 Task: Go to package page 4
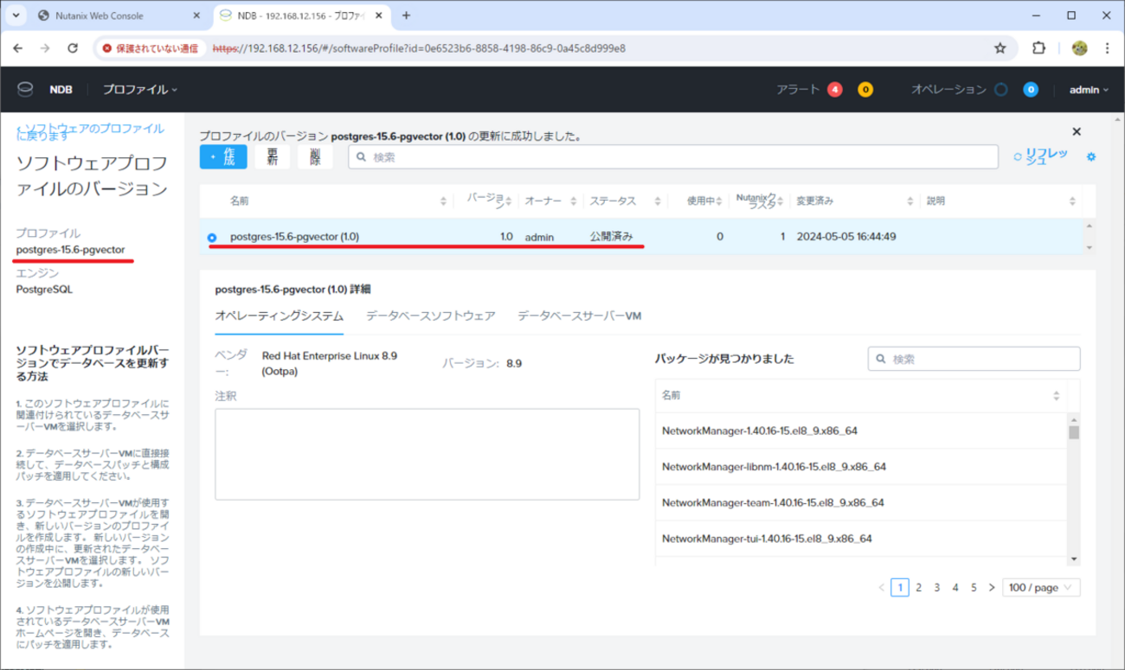coord(955,588)
